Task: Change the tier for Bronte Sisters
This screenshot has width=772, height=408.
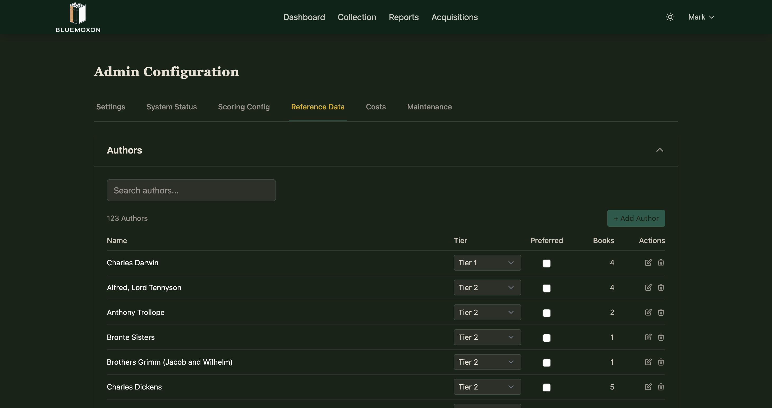Action: (x=487, y=337)
